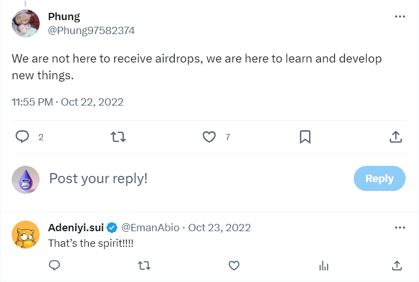The height and width of the screenshot is (282, 419).
Task: Open the more options menu on Adeniyi.sui's reply
Action: (400, 228)
